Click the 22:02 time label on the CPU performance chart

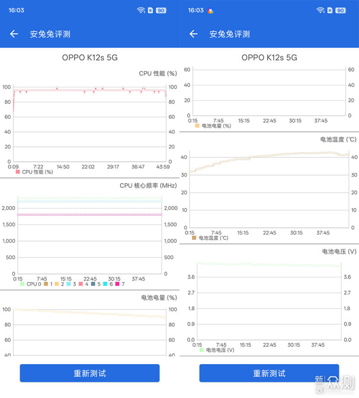(x=88, y=167)
